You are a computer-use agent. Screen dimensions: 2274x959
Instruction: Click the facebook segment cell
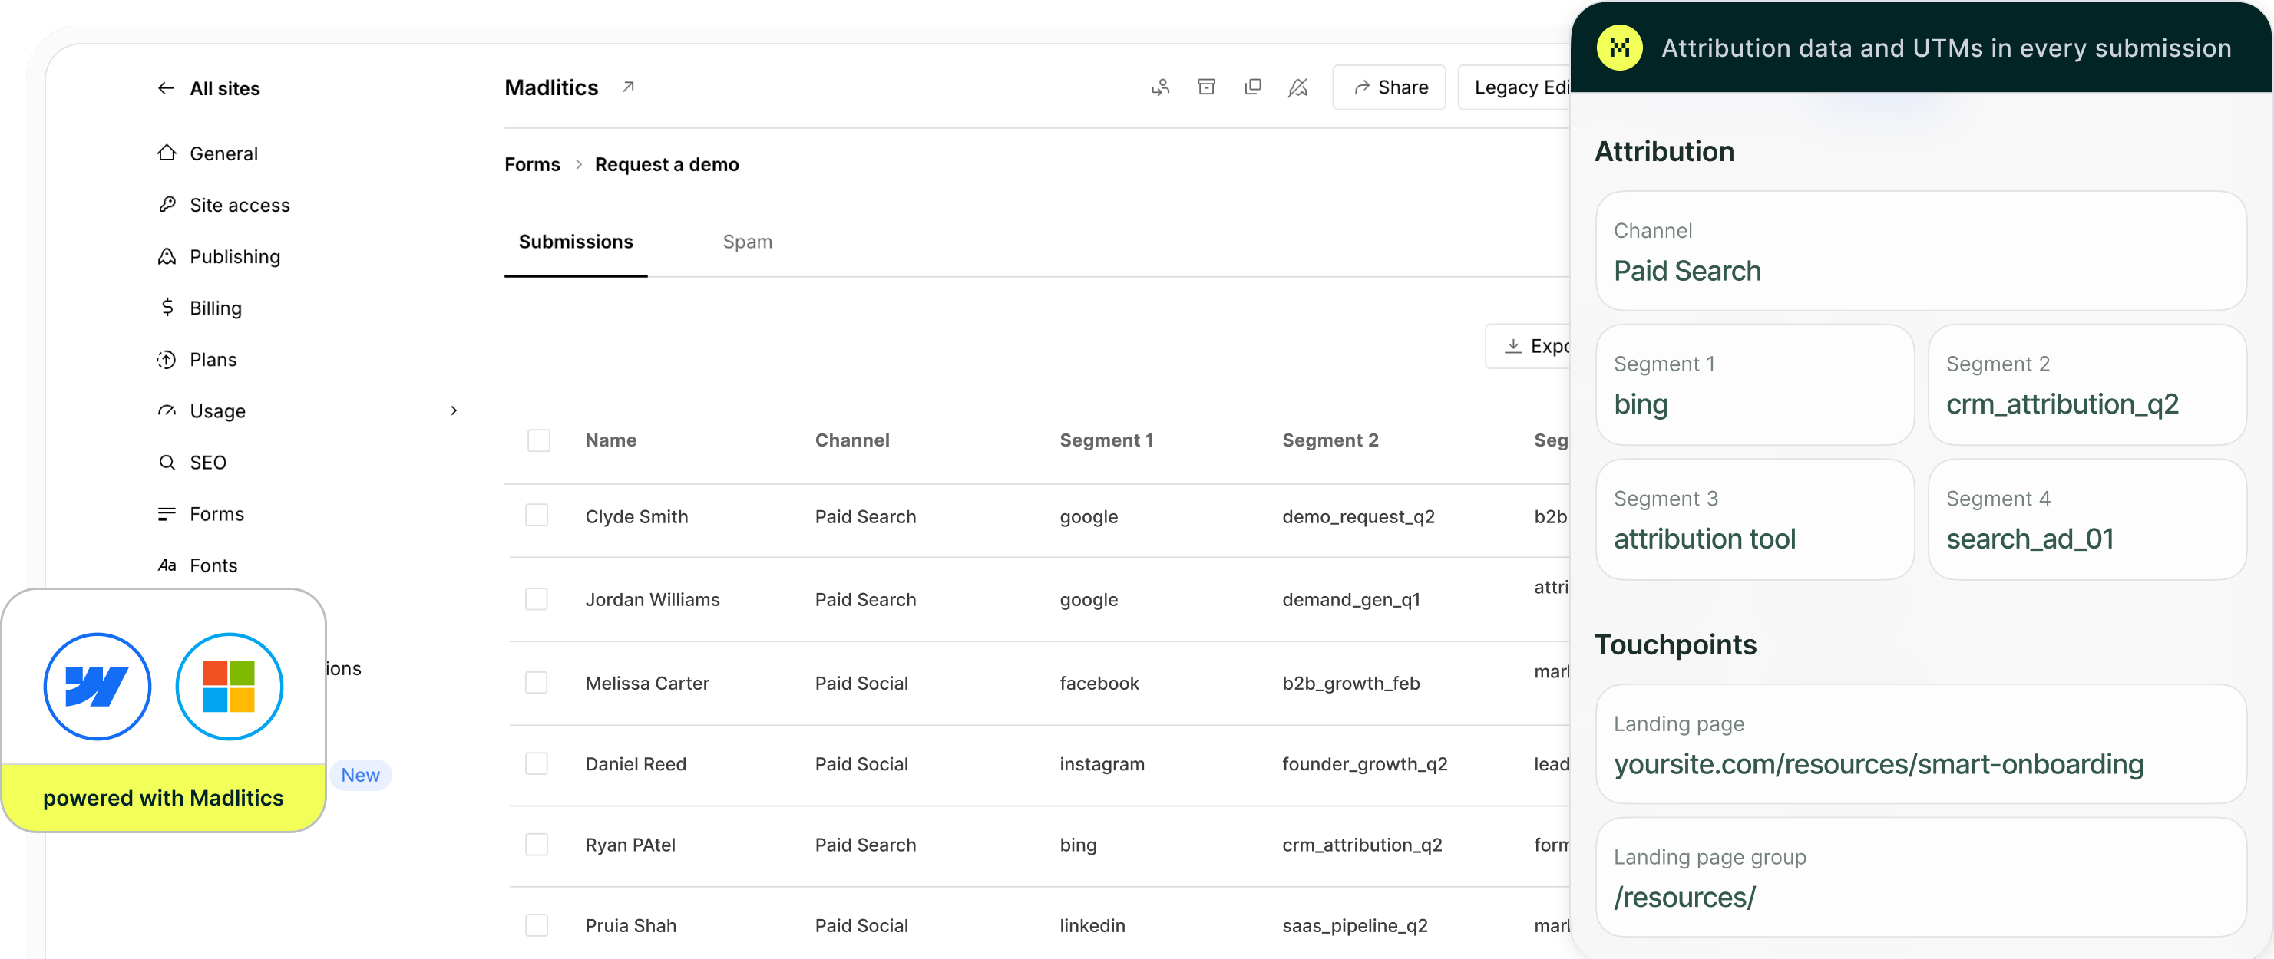(x=1099, y=683)
